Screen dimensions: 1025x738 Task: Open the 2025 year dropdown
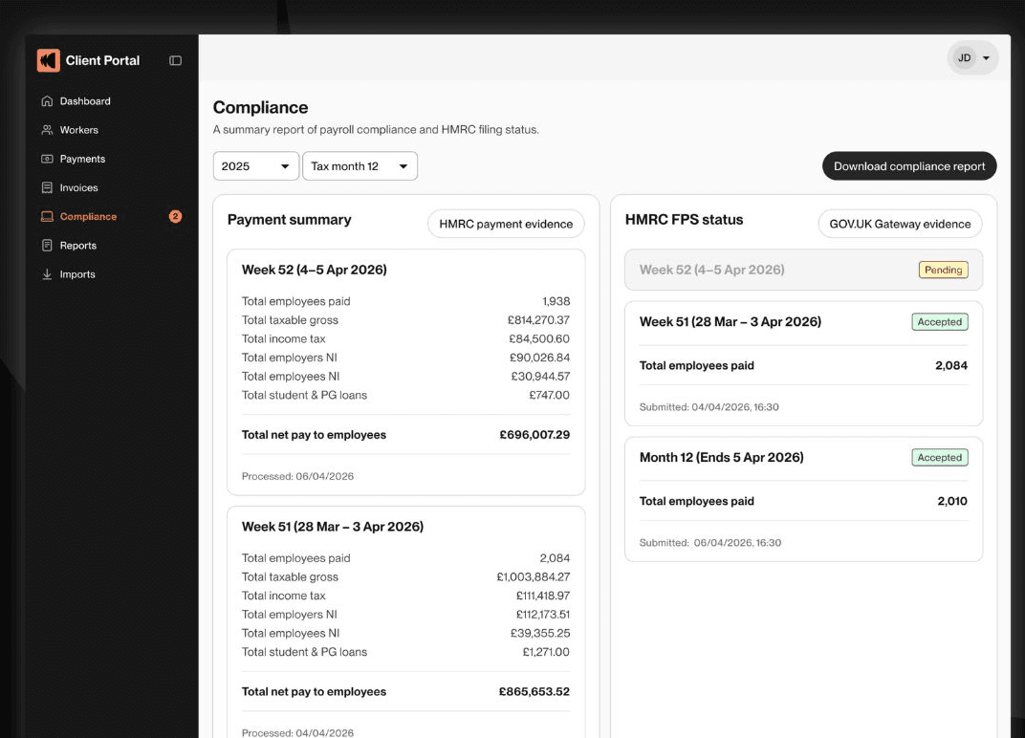(256, 166)
